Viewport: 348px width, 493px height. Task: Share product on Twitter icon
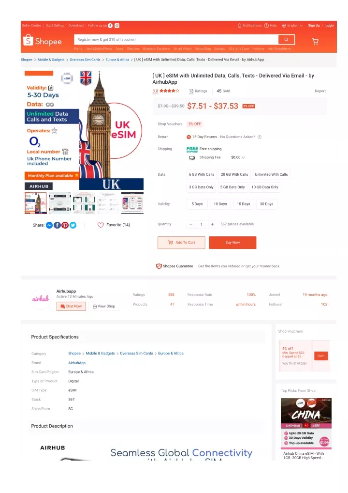[73, 225]
